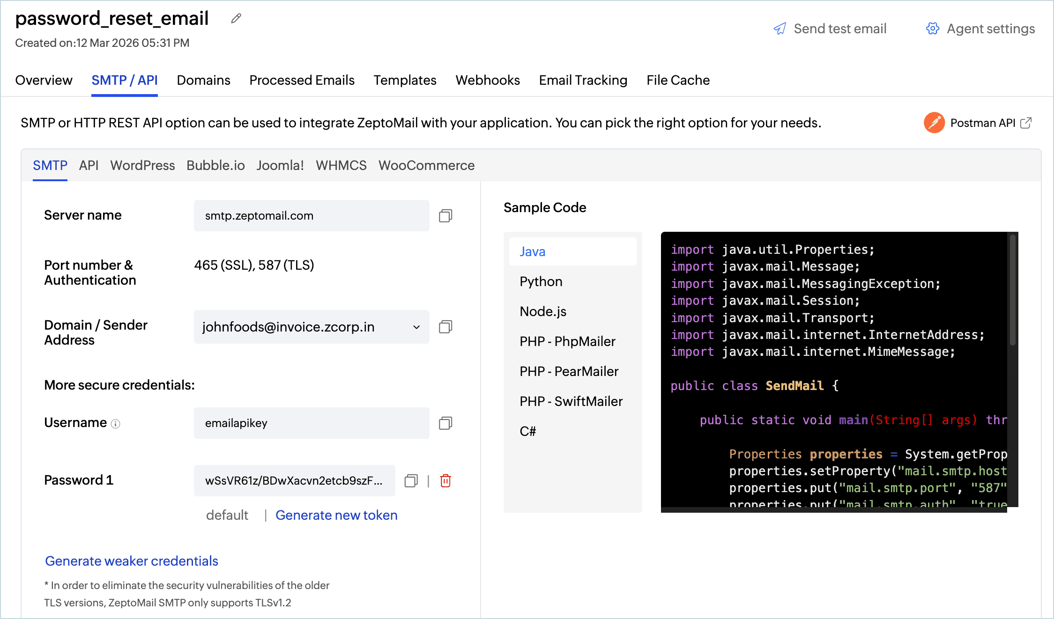Screen dimensions: 1054x619
Task: Select PHP - PhpMailer sample code
Action: coord(572,341)
